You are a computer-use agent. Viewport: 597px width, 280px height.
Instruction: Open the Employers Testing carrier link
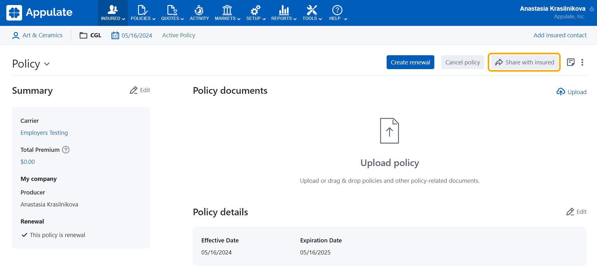point(44,133)
